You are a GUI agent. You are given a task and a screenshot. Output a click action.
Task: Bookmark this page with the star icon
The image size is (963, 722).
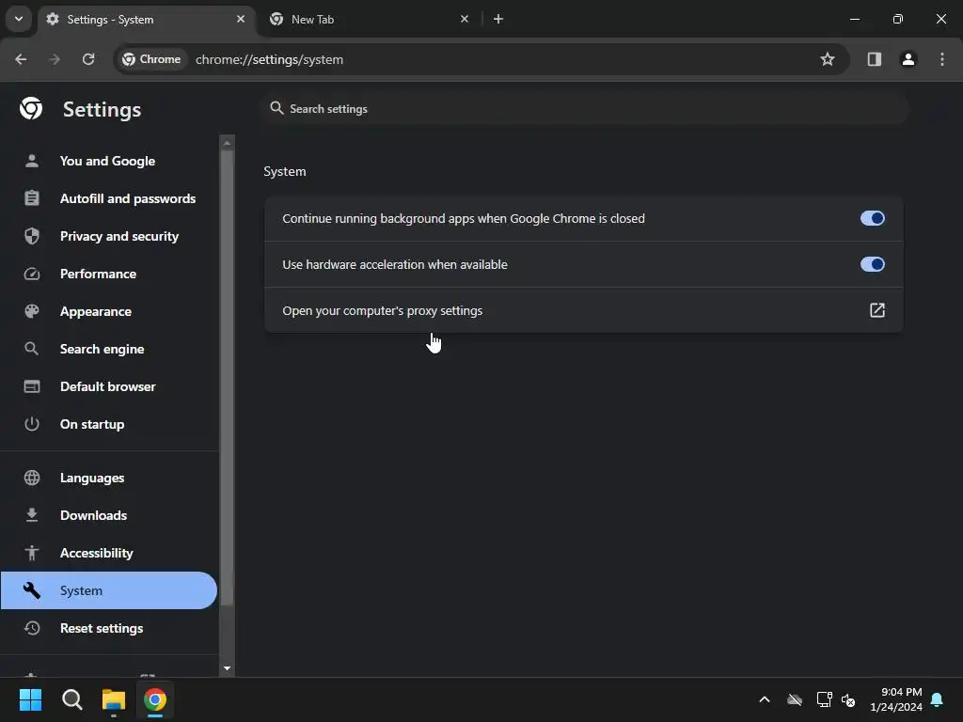[x=828, y=59]
